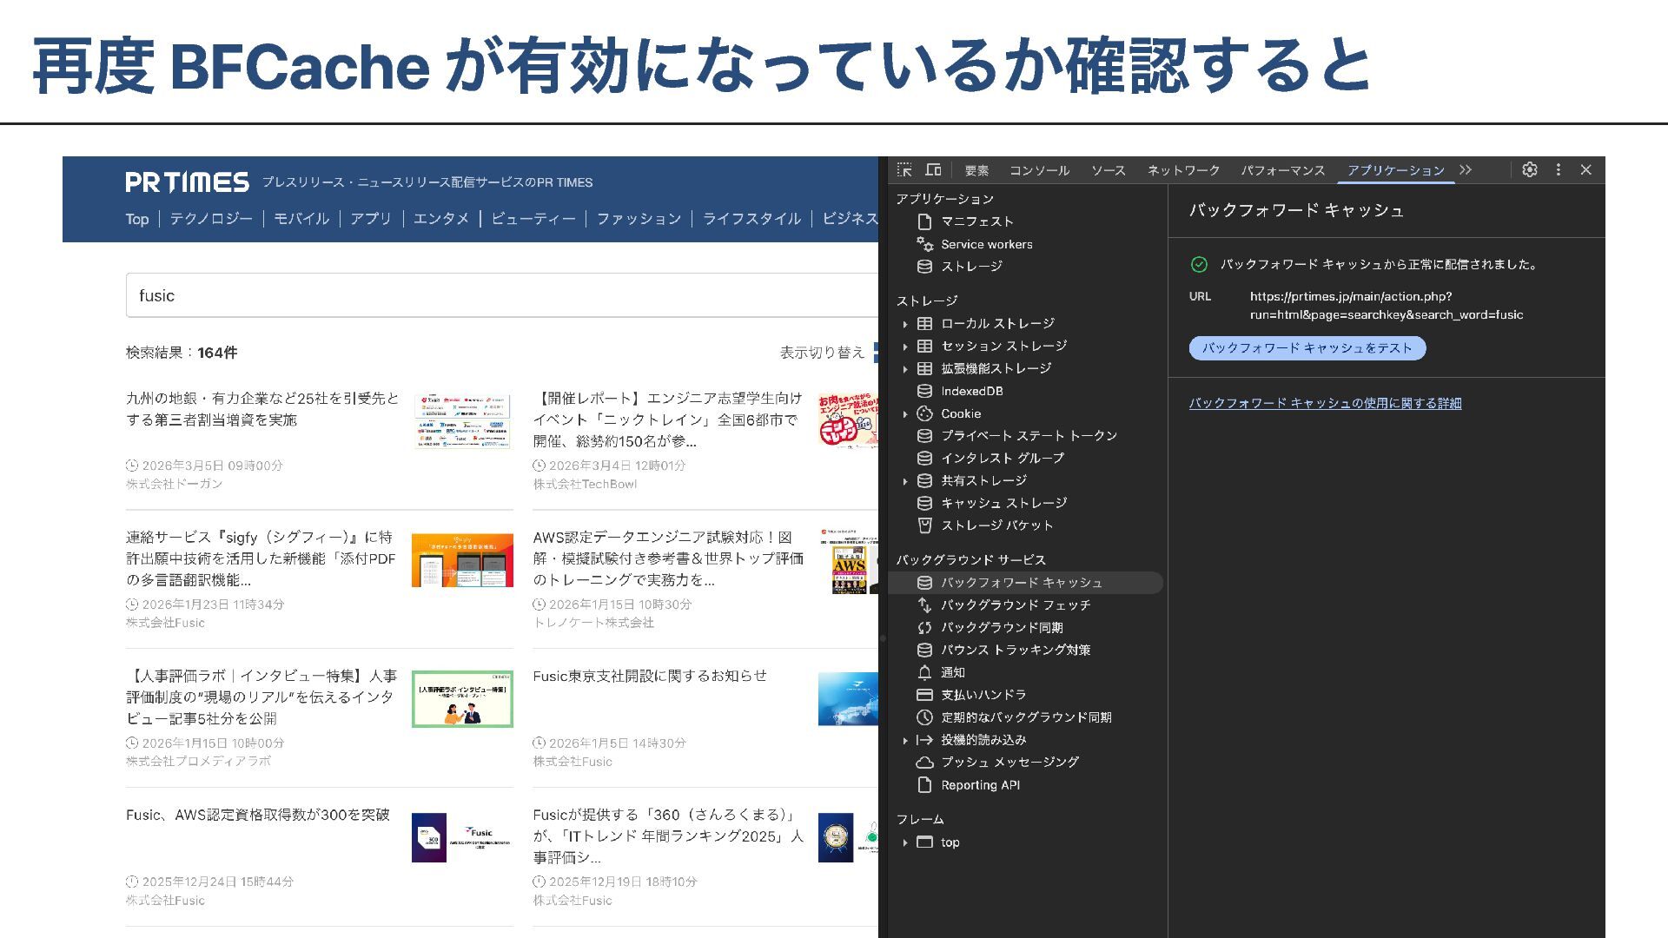Open IndexedDB storage item

pos(971,391)
